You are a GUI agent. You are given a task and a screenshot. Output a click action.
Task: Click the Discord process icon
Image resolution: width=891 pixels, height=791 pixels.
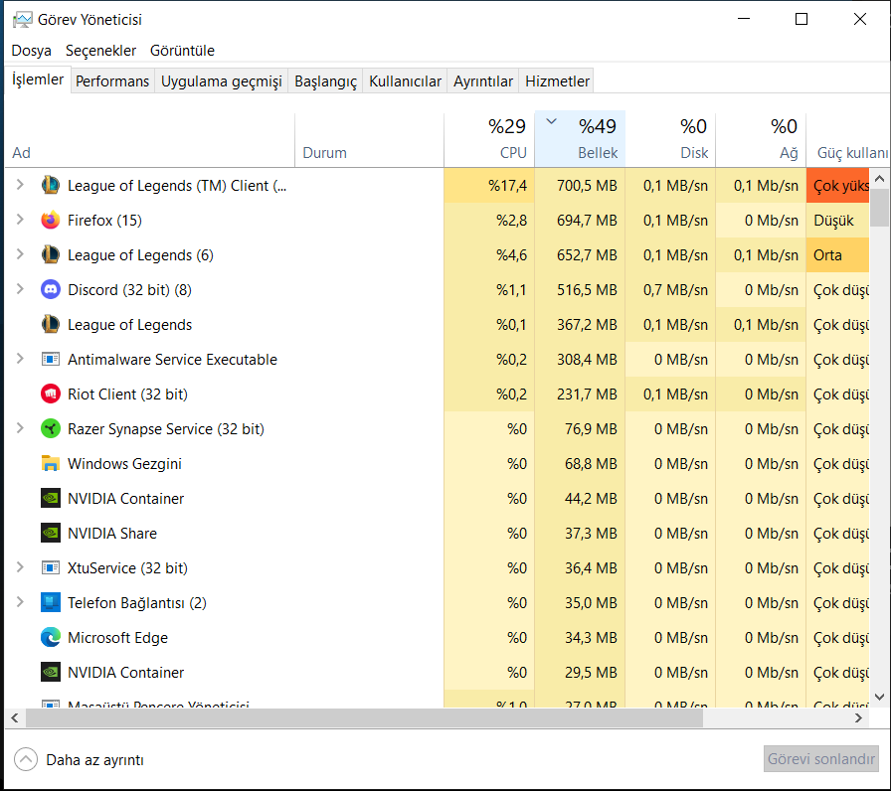point(51,289)
